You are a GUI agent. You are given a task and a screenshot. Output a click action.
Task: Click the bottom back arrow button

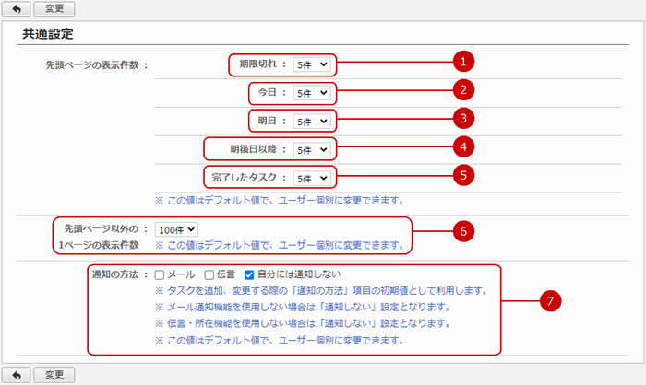click(16, 375)
